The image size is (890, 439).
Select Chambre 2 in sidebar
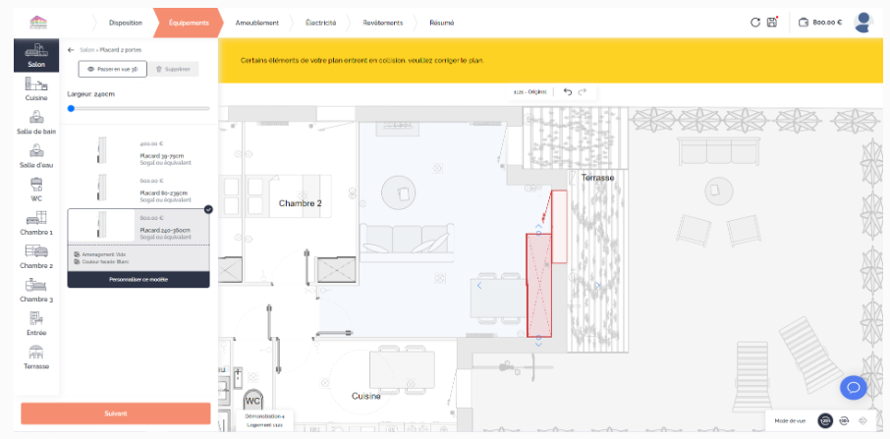click(36, 255)
